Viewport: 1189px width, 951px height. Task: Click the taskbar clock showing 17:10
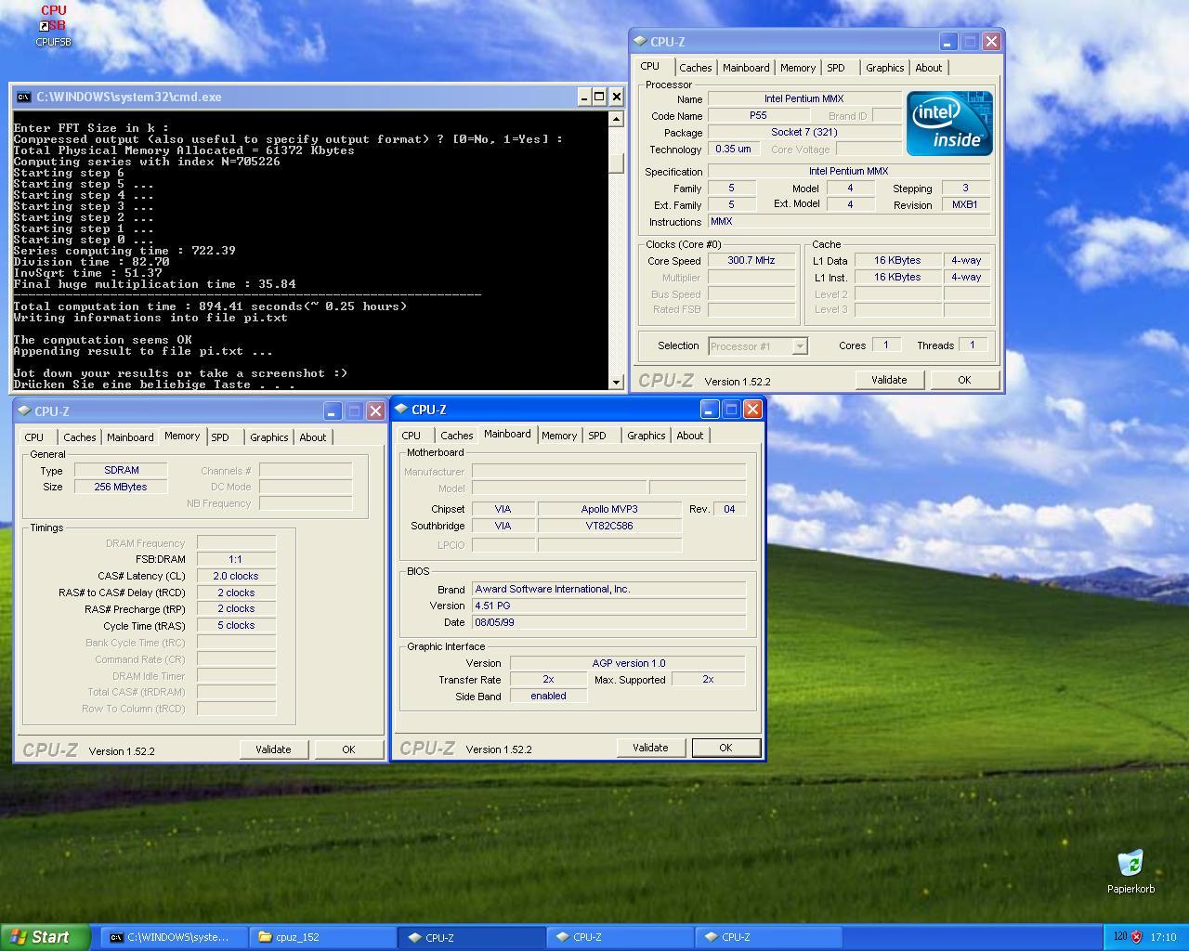click(x=1163, y=937)
